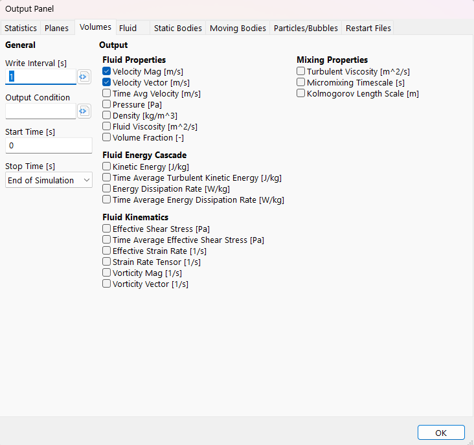Go to the Particles/Bubbles tab
The height and width of the screenshot is (445, 474).
(306, 29)
